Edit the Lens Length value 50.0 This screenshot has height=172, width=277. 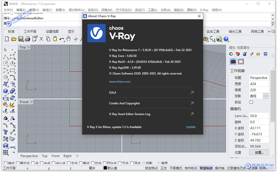click(259, 116)
